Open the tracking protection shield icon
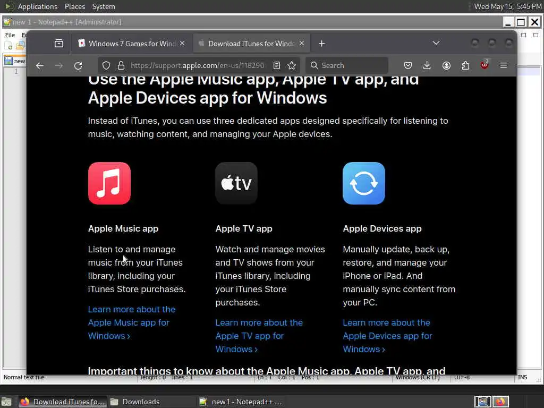 click(106, 65)
